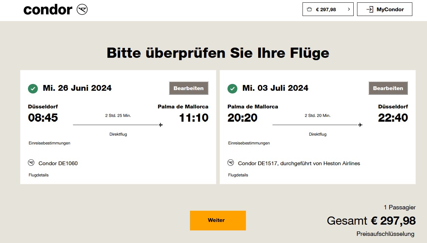This screenshot has width=427, height=243.
Task: Toggle the outbound flight confirmation check
Action: tap(32, 88)
